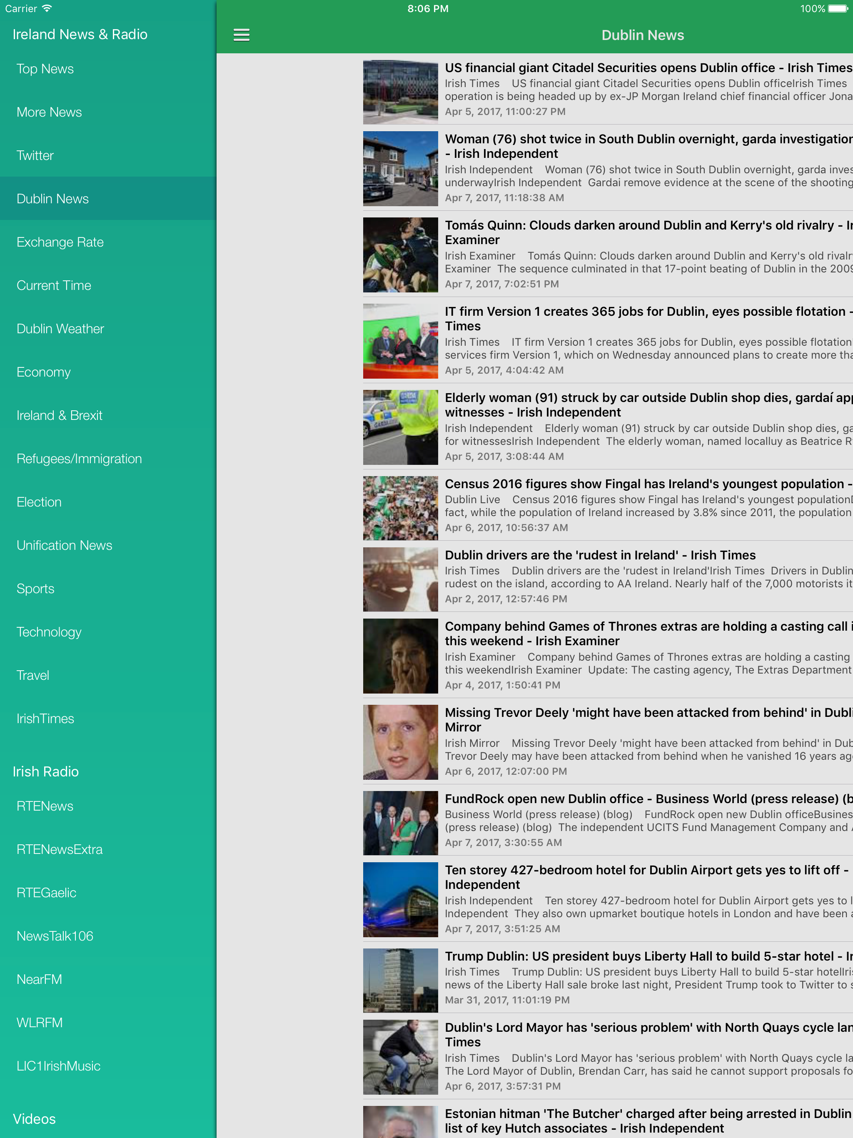This screenshot has height=1138, width=853.
Task: Open Dublin drivers rudest in Ireland article
Action: coord(608,576)
